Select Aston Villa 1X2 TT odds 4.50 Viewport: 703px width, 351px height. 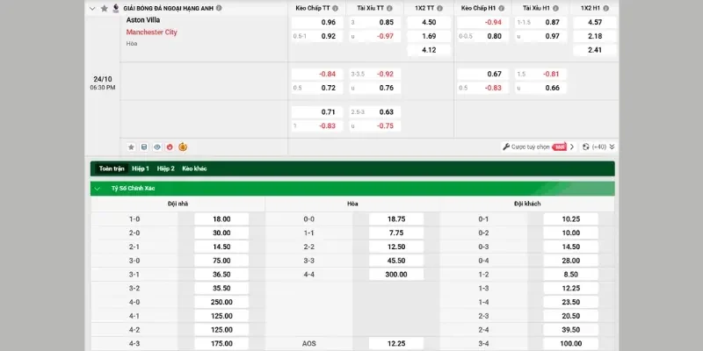[x=429, y=23]
